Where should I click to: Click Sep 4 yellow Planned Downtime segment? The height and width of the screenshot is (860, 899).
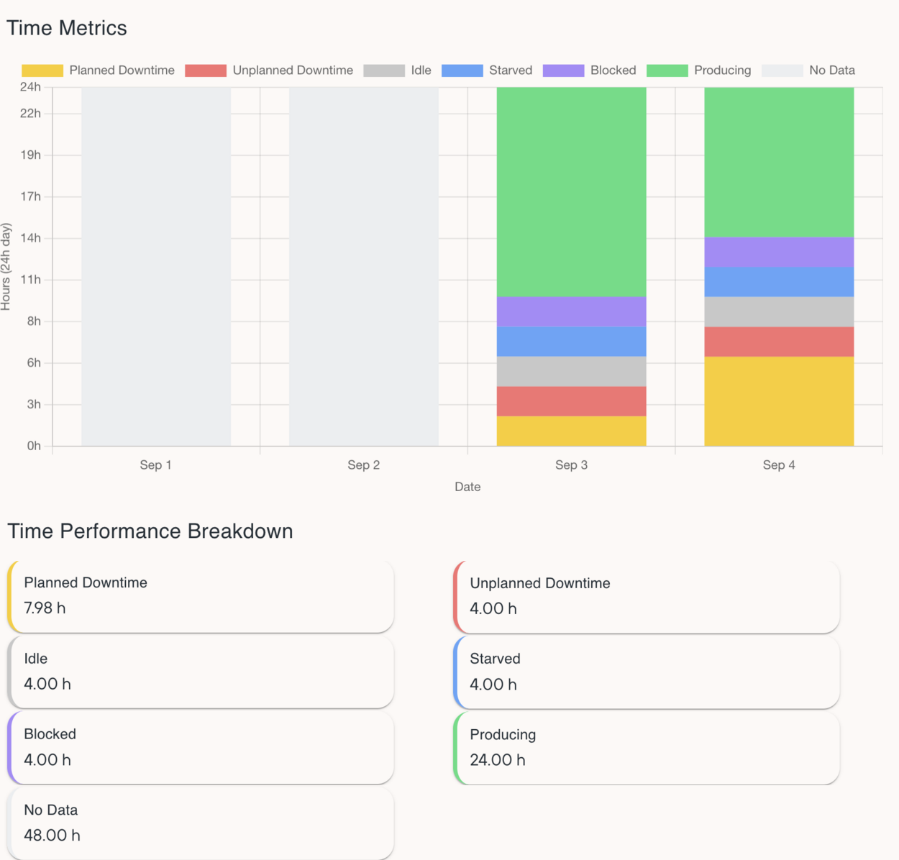779,401
